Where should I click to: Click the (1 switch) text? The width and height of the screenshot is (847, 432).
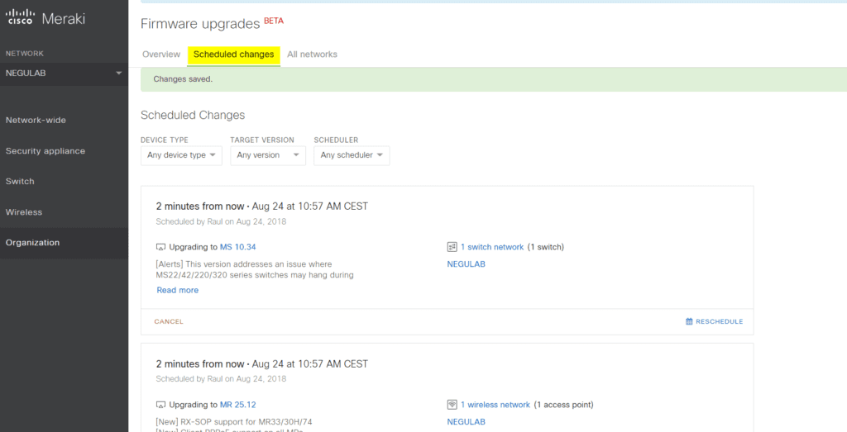(546, 247)
